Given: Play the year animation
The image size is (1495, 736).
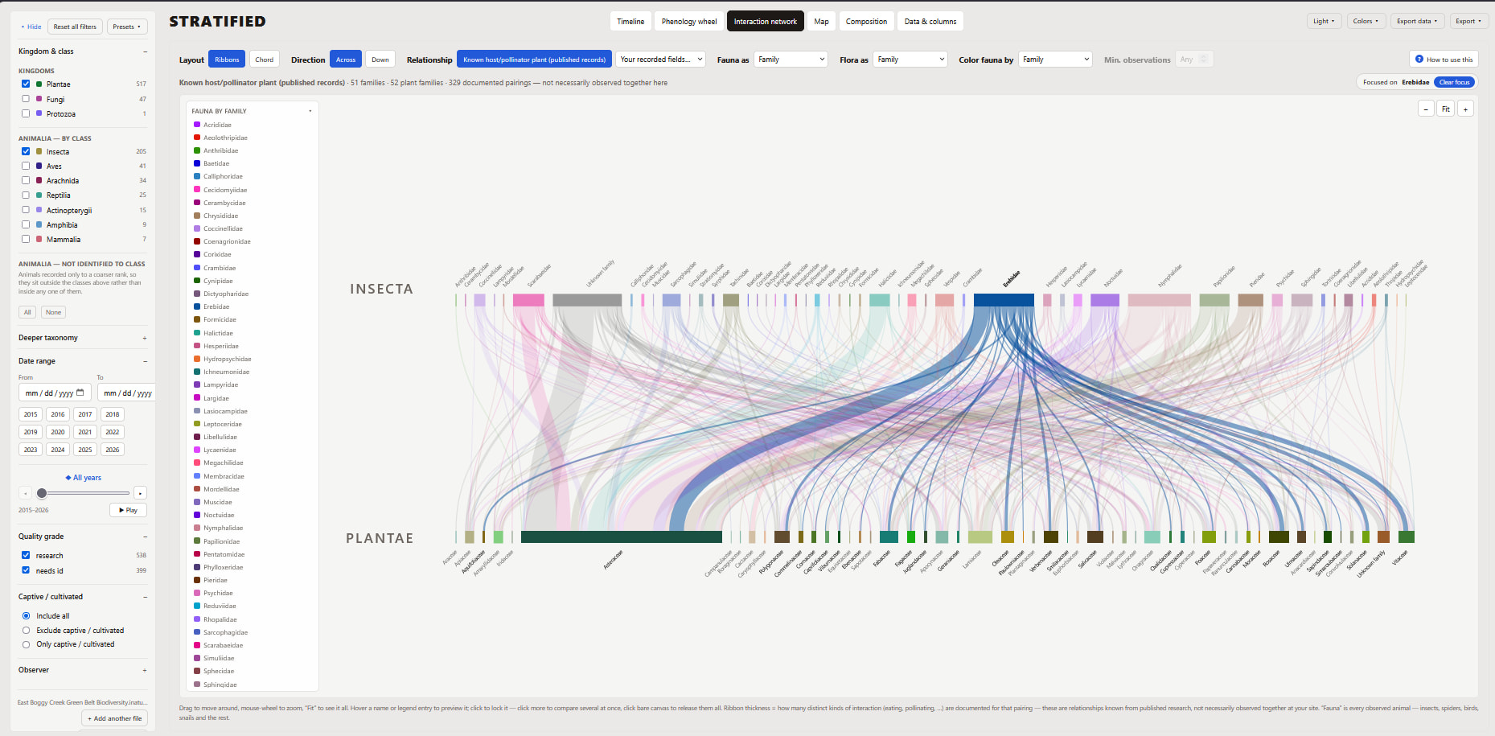Looking at the screenshot, I should click(128, 510).
